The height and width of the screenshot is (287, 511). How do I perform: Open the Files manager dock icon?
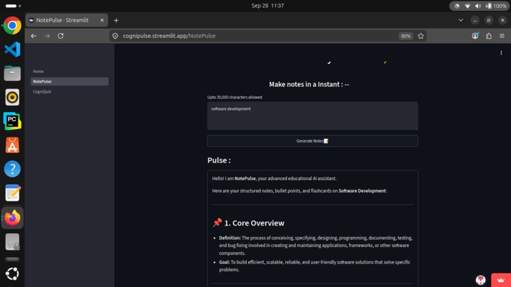[x=12, y=73]
